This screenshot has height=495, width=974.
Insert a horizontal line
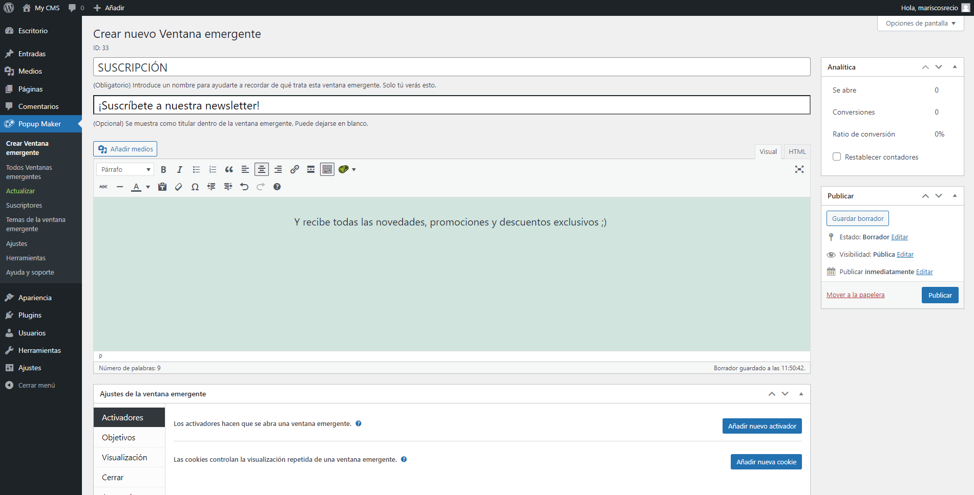[x=120, y=187]
